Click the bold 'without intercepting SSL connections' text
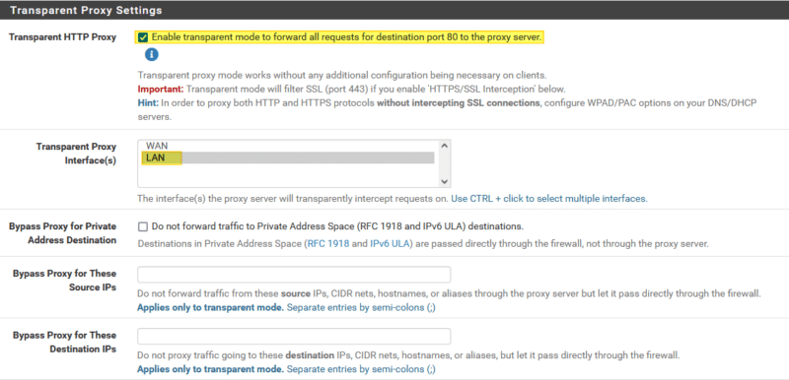 (x=459, y=103)
